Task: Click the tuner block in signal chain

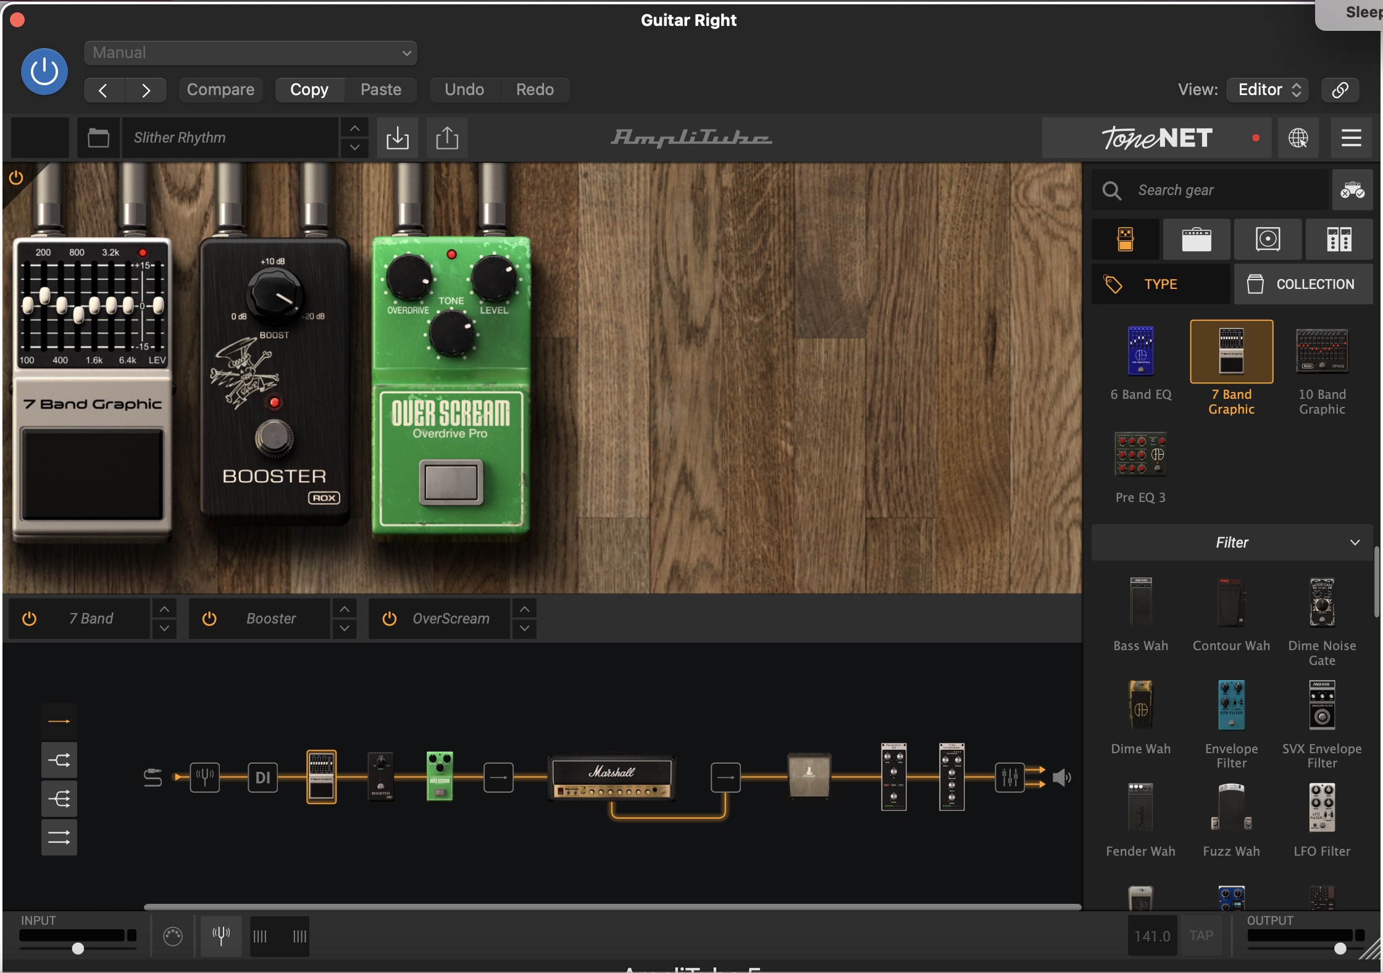Action: pos(205,777)
